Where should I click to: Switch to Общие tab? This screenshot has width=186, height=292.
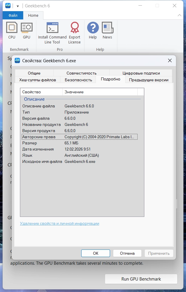[x=34, y=73]
